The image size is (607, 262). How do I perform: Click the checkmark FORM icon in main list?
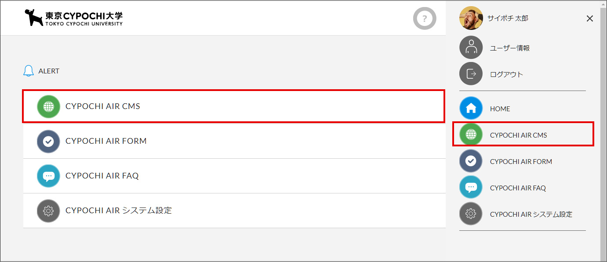click(x=48, y=141)
